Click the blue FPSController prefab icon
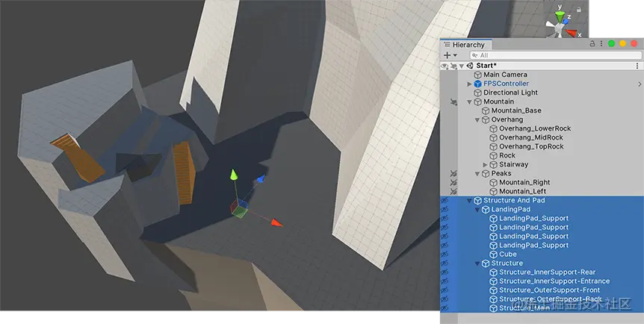644x324 pixels. coord(477,84)
